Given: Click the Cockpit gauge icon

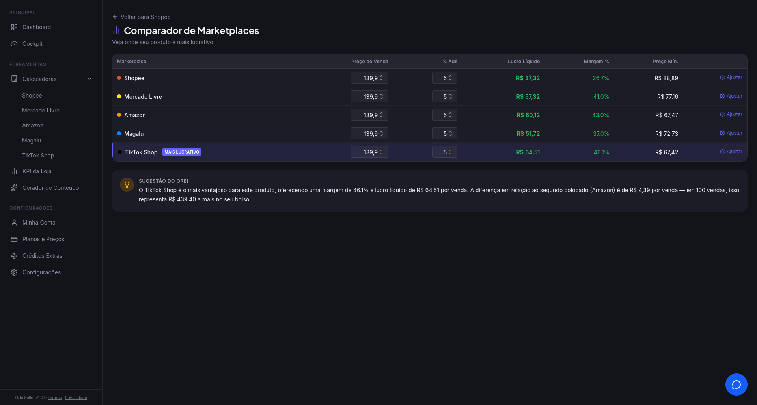Looking at the screenshot, I should click(14, 44).
